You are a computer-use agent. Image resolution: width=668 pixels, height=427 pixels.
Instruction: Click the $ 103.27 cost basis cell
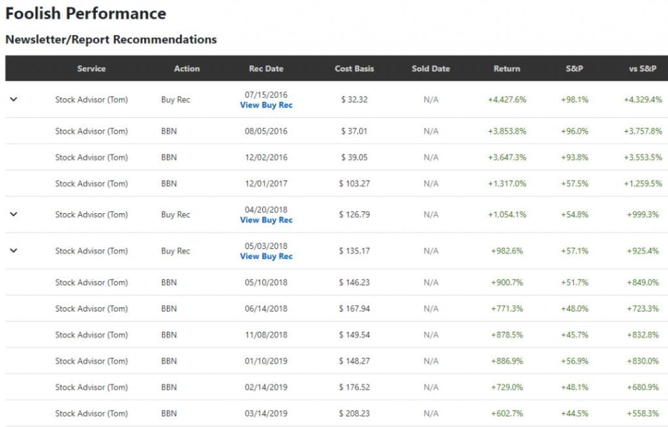click(354, 183)
